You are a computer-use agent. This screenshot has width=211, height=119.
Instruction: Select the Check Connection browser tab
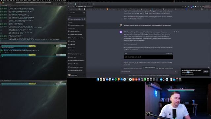point(83,4)
